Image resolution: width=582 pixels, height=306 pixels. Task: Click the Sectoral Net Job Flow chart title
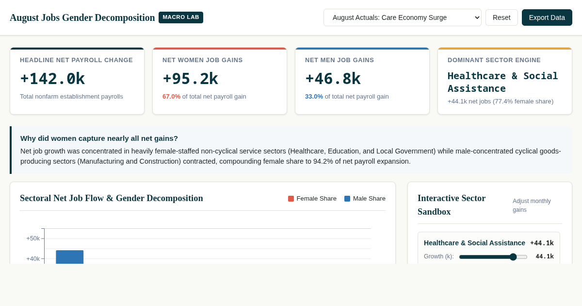click(x=112, y=198)
